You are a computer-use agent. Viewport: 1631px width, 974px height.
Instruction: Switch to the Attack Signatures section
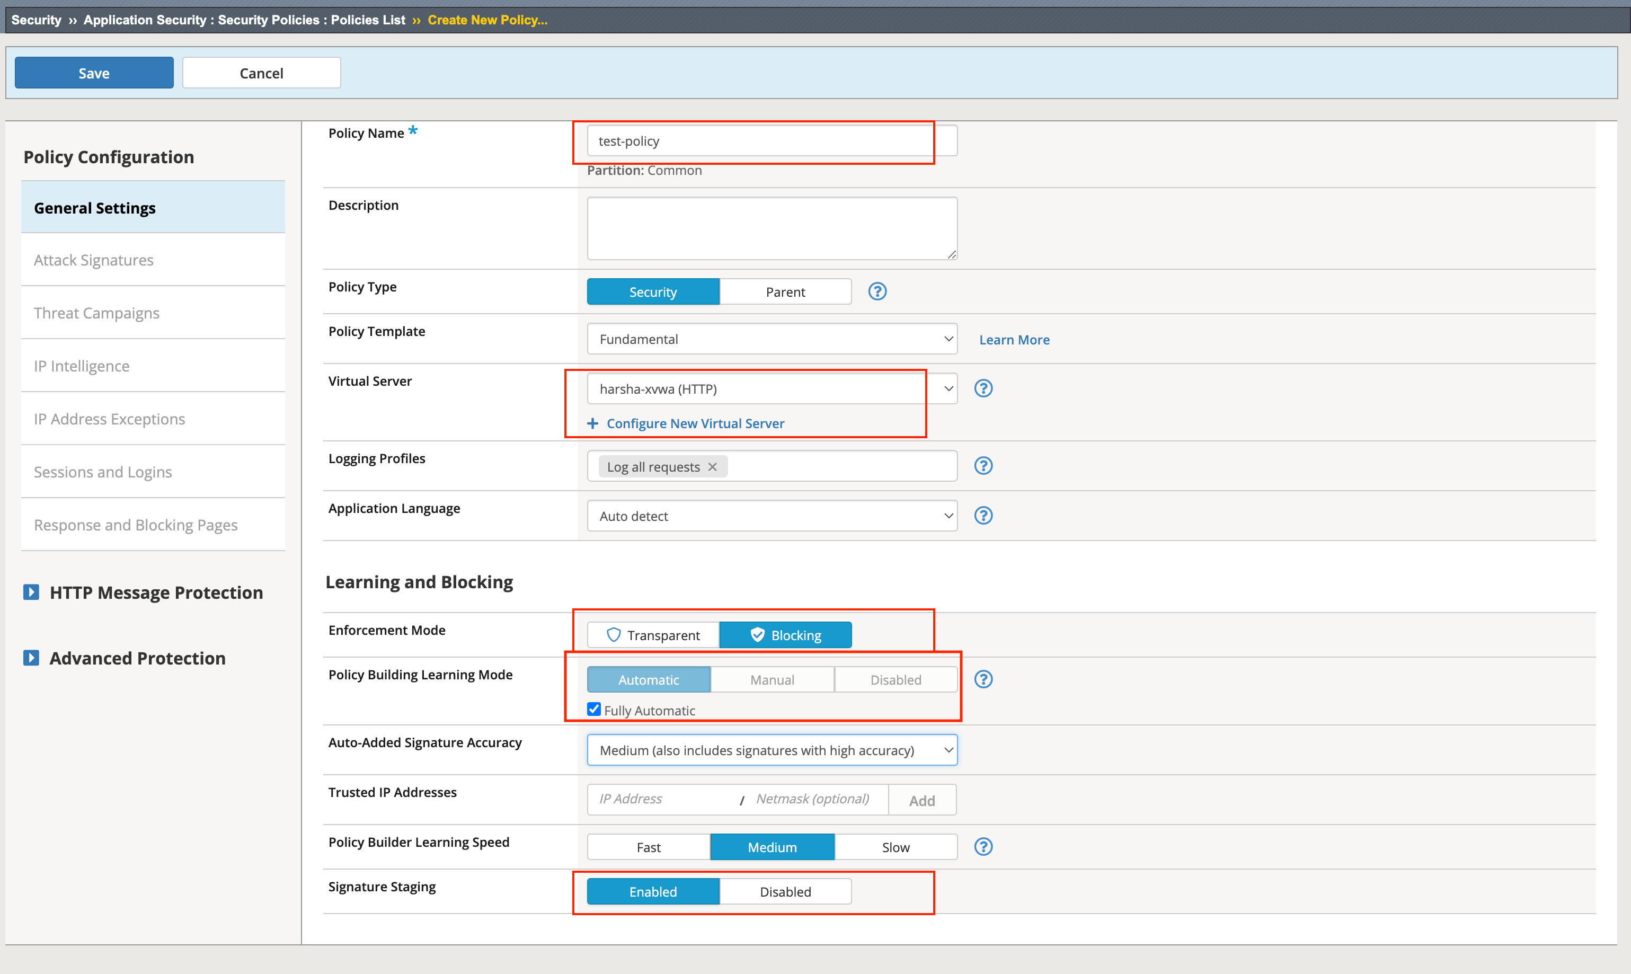[93, 260]
